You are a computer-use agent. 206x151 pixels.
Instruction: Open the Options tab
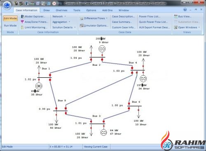pos(91,10)
